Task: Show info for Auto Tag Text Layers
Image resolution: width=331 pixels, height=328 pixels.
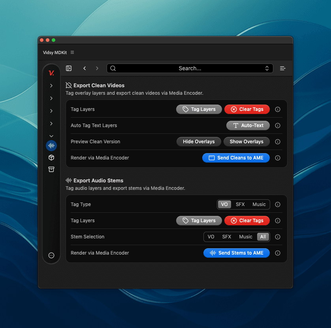Action: [x=278, y=126]
